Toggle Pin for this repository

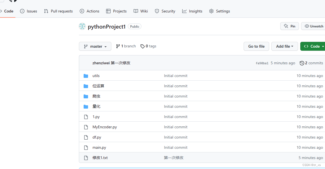(x=289, y=26)
